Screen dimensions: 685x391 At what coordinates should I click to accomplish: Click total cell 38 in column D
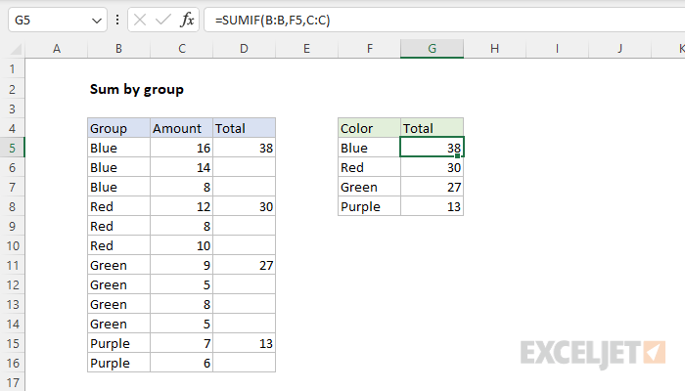click(x=245, y=148)
